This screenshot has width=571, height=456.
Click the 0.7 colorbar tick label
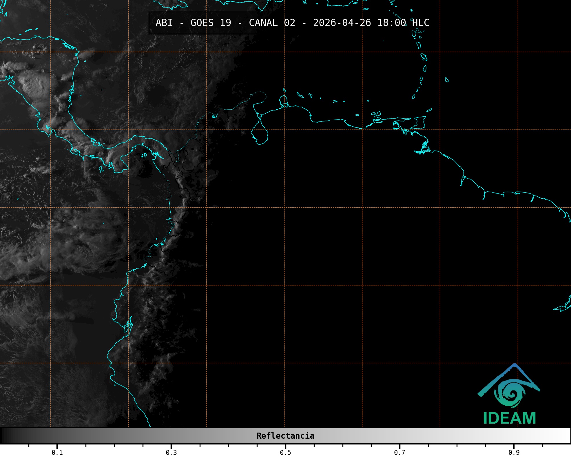point(399,452)
